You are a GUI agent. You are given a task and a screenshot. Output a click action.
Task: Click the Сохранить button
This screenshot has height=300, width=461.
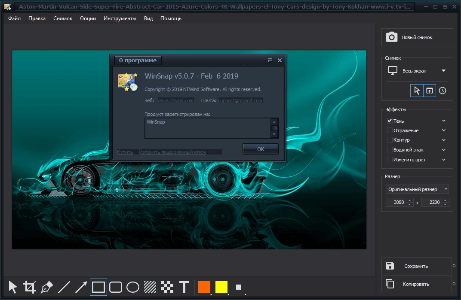[416, 266]
